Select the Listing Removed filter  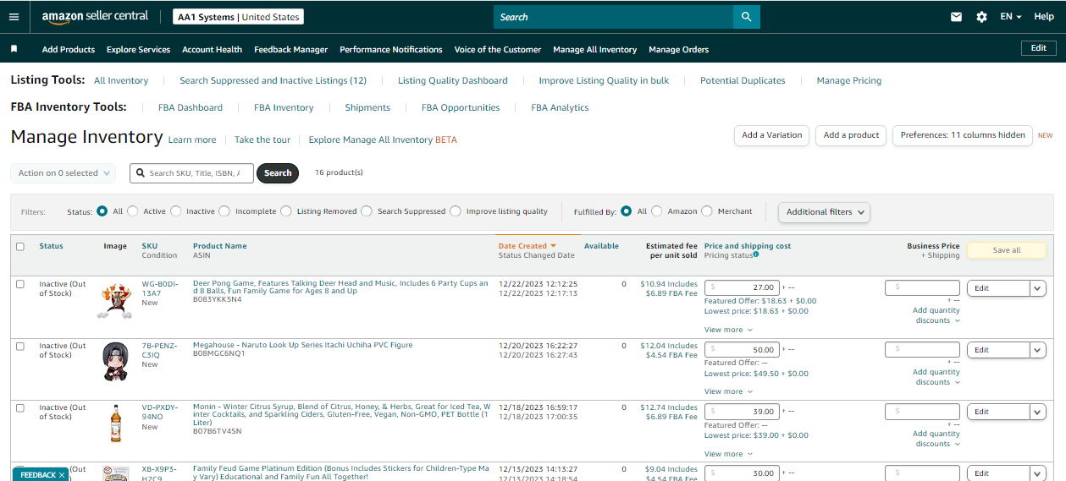tap(286, 211)
